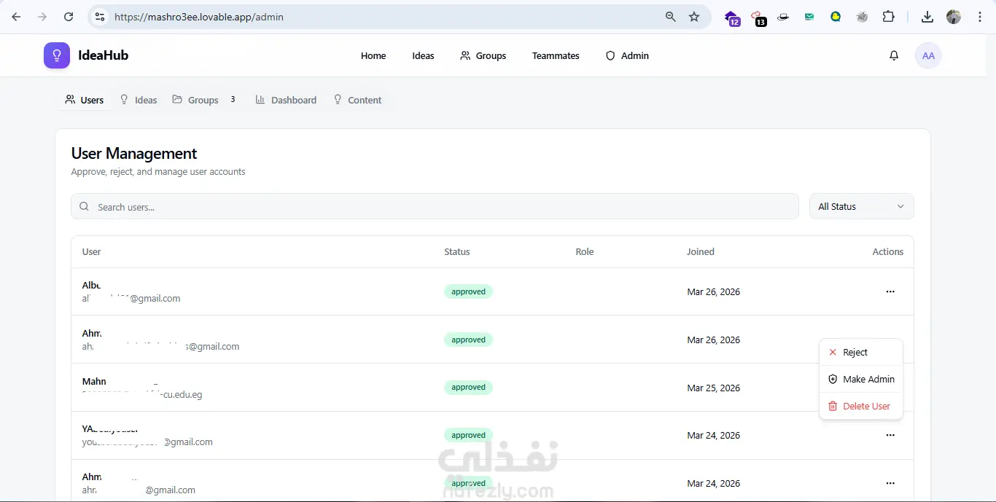Switch to the Groups admin tab
The height and width of the screenshot is (502, 996).
tap(204, 100)
